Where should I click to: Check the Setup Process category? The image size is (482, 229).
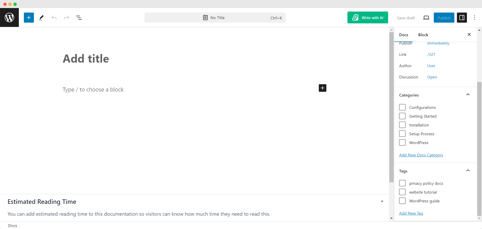(x=402, y=134)
